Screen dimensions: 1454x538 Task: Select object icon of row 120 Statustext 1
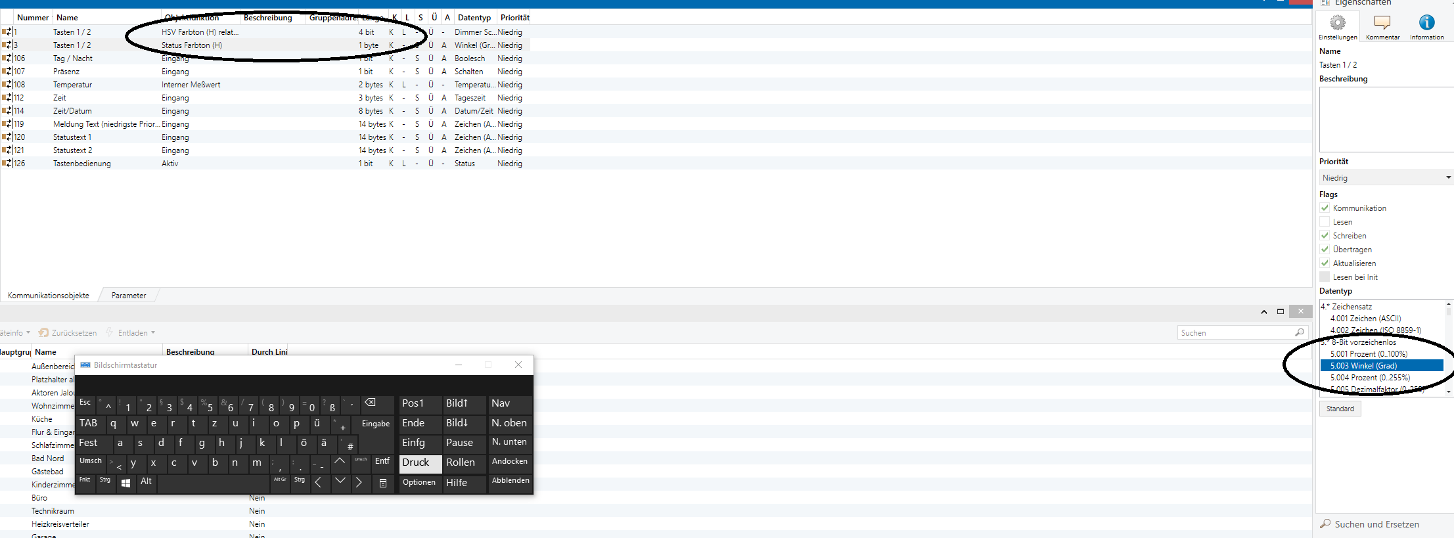click(x=7, y=137)
